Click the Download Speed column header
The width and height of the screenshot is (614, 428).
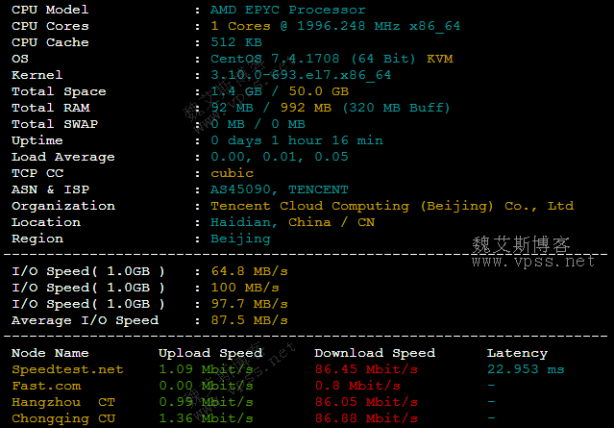[x=375, y=353]
